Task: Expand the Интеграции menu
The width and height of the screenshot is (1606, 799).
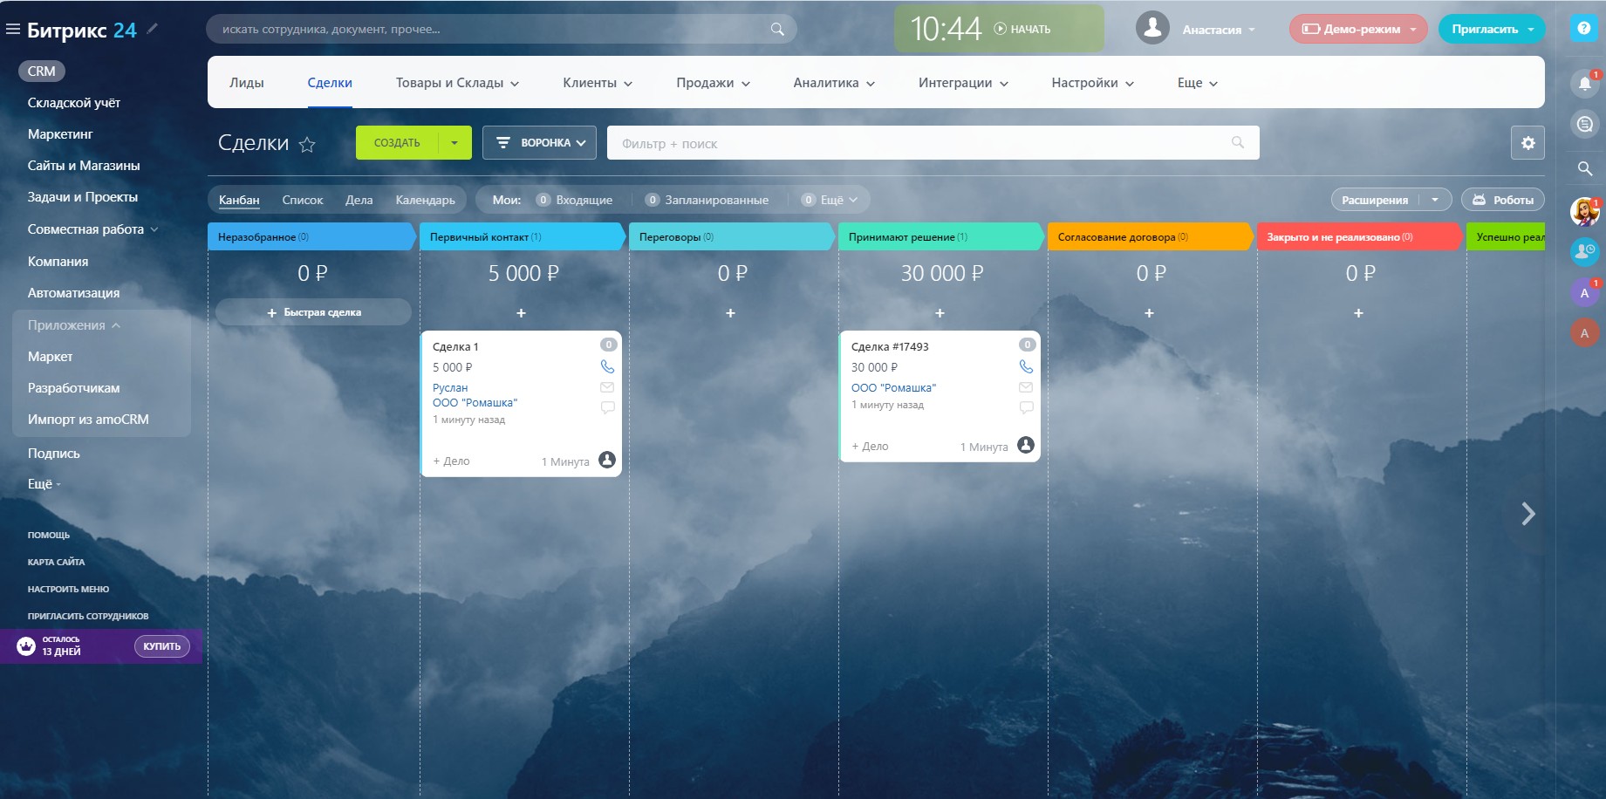Action: [963, 83]
